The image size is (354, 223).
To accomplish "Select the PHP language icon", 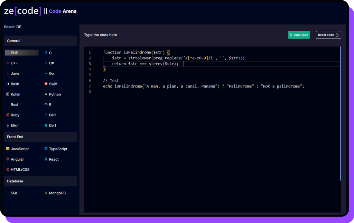I will pyautogui.click(x=8, y=53).
